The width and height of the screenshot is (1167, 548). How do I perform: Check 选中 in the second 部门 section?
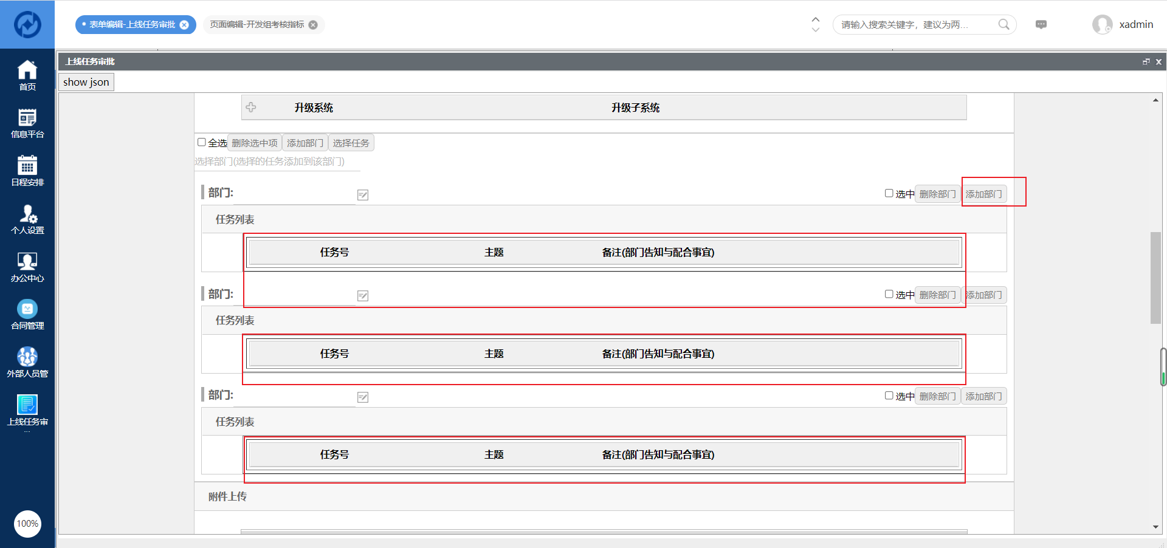[889, 294]
